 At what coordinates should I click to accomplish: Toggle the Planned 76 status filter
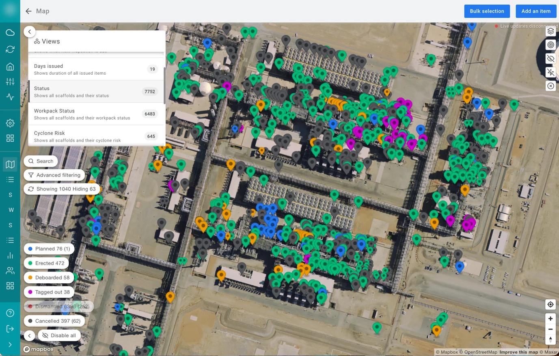click(x=49, y=249)
